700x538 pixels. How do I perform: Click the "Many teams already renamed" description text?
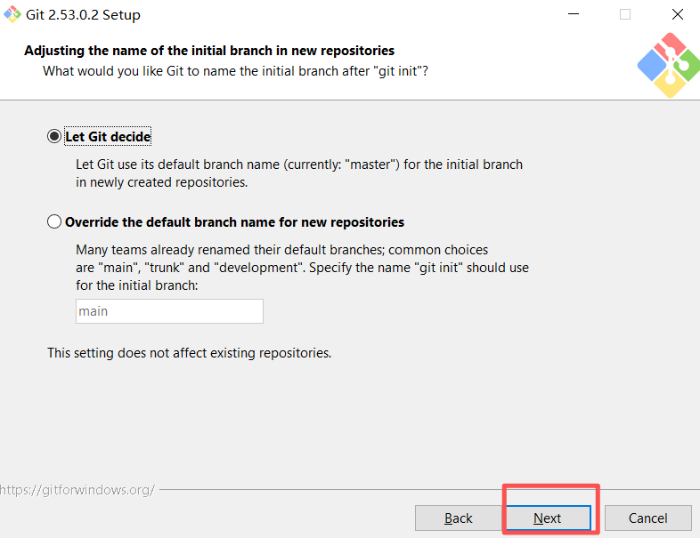click(x=281, y=250)
